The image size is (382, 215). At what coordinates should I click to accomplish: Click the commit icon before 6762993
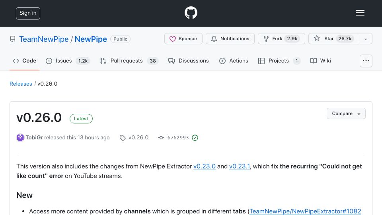pos(161,138)
